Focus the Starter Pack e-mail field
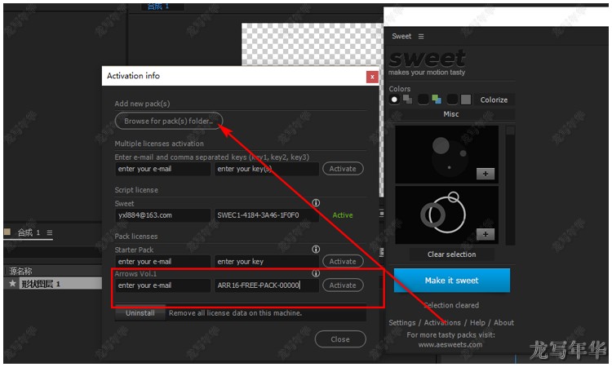 click(x=162, y=262)
